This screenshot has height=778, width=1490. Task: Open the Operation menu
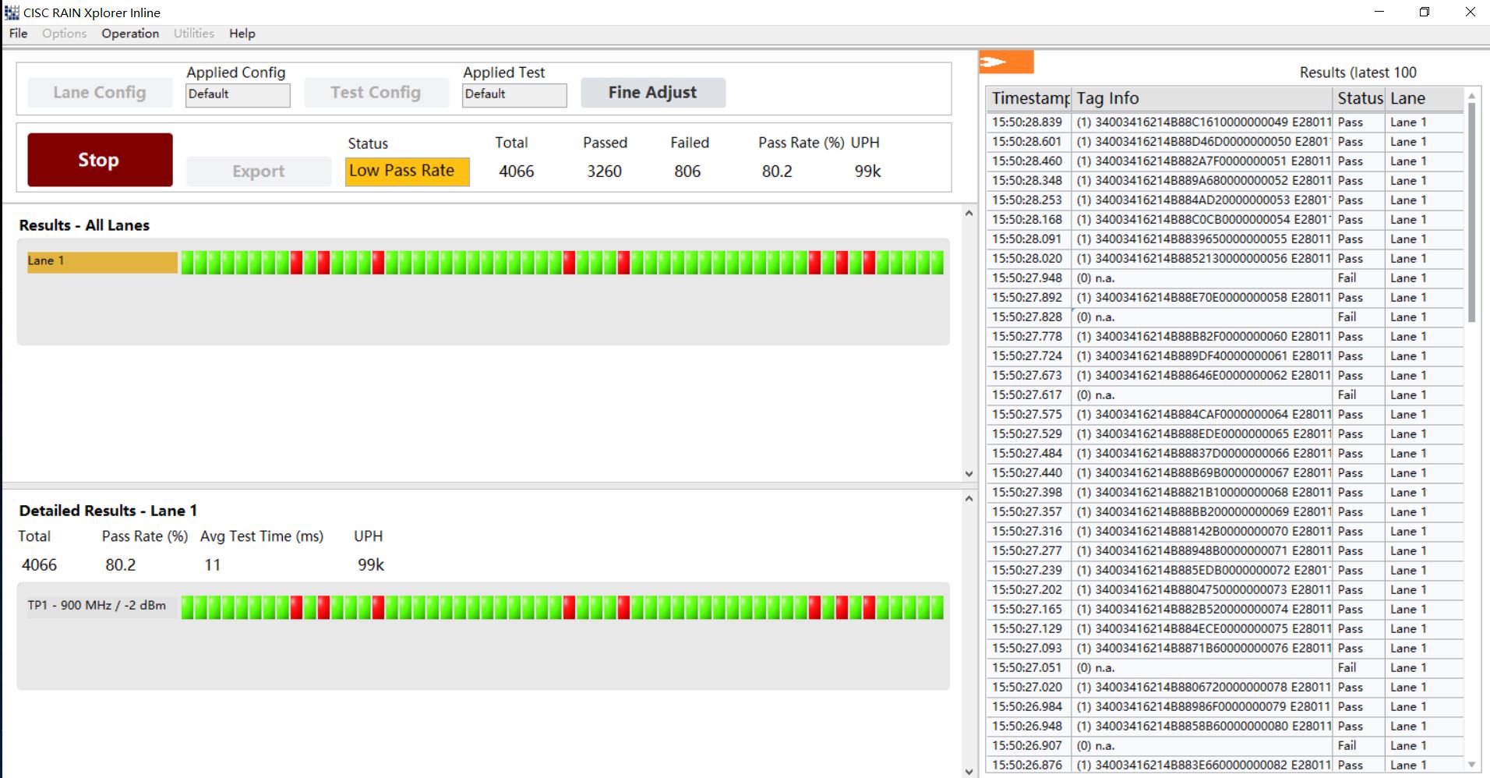coord(130,34)
